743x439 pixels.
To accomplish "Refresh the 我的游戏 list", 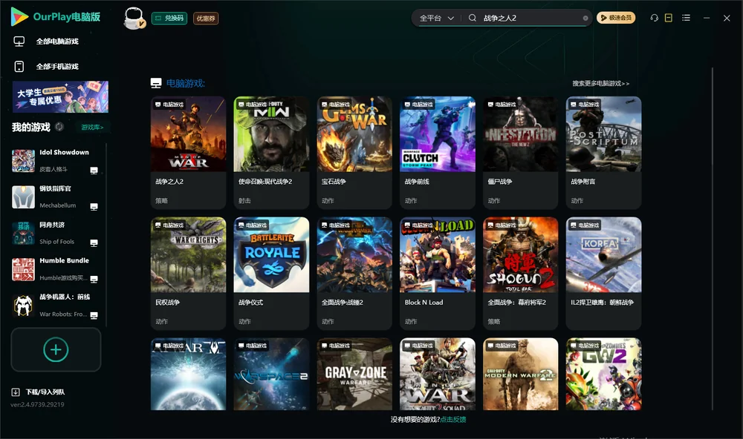I will pyautogui.click(x=59, y=127).
